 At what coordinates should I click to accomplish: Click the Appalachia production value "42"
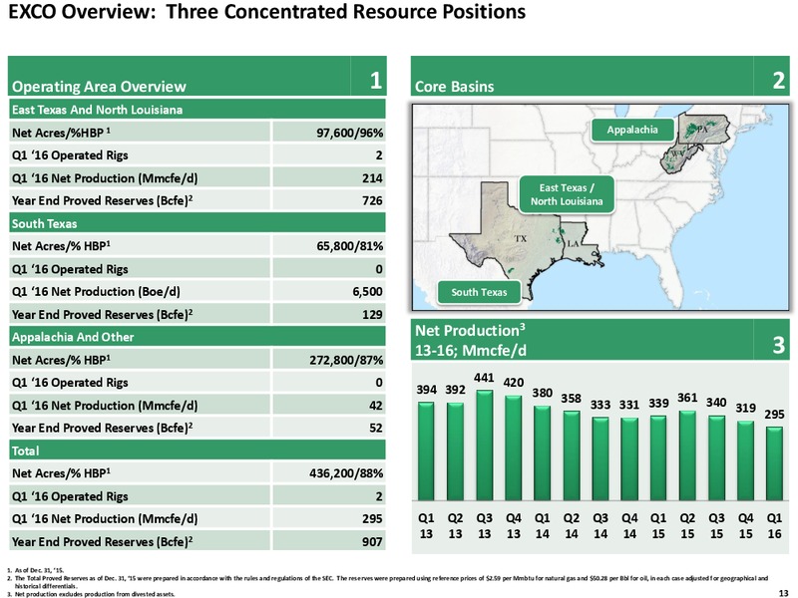pyautogui.click(x=376, y=406)
